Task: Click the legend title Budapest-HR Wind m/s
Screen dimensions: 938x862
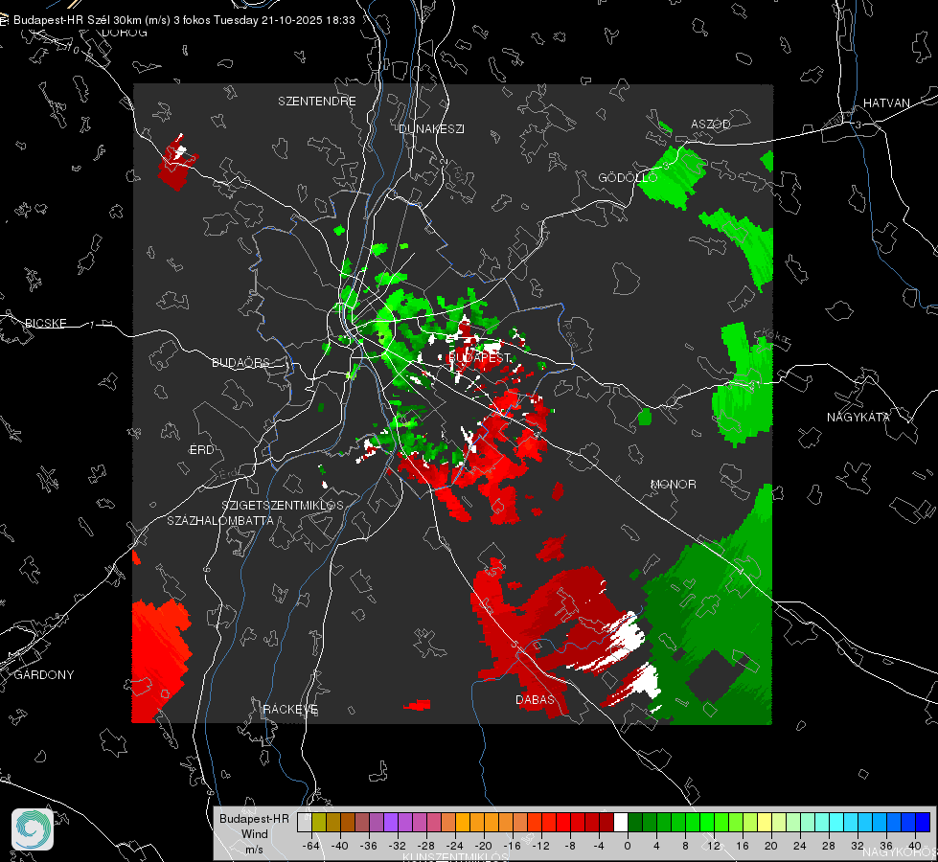Action: click(x=254, y=834)
